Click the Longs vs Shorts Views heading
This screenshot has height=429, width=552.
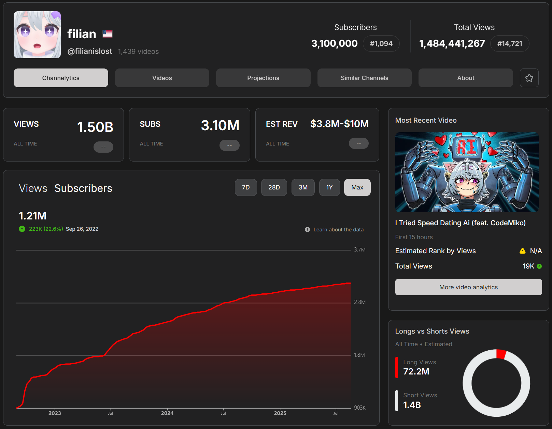point(432,331)
